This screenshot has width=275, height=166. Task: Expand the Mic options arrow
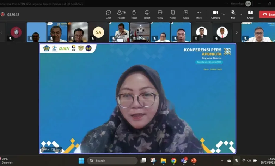click(x=241, y=14)
